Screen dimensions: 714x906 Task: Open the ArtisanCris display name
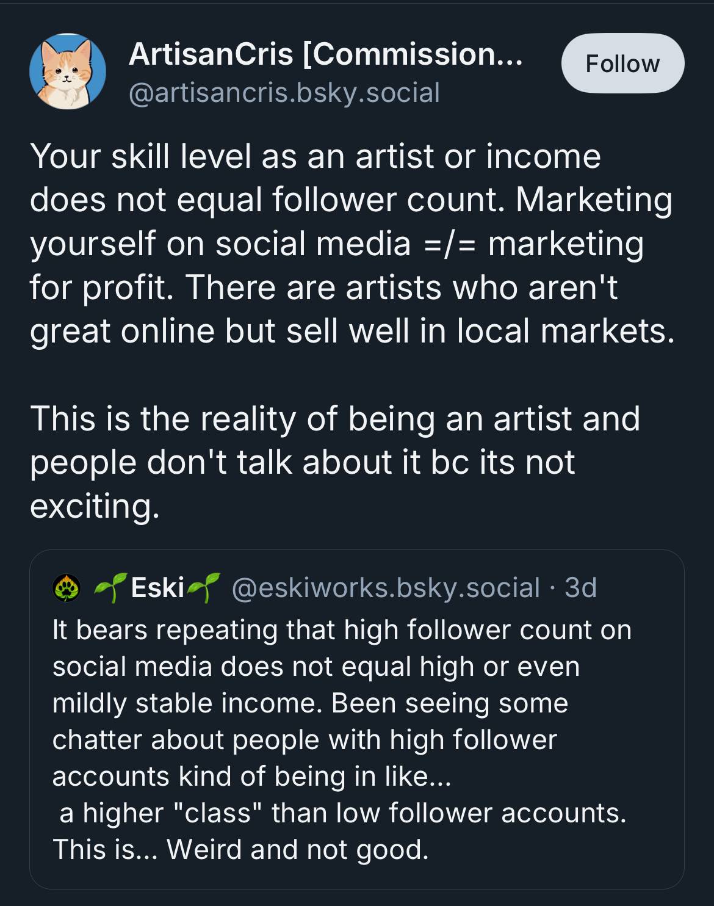211,54
